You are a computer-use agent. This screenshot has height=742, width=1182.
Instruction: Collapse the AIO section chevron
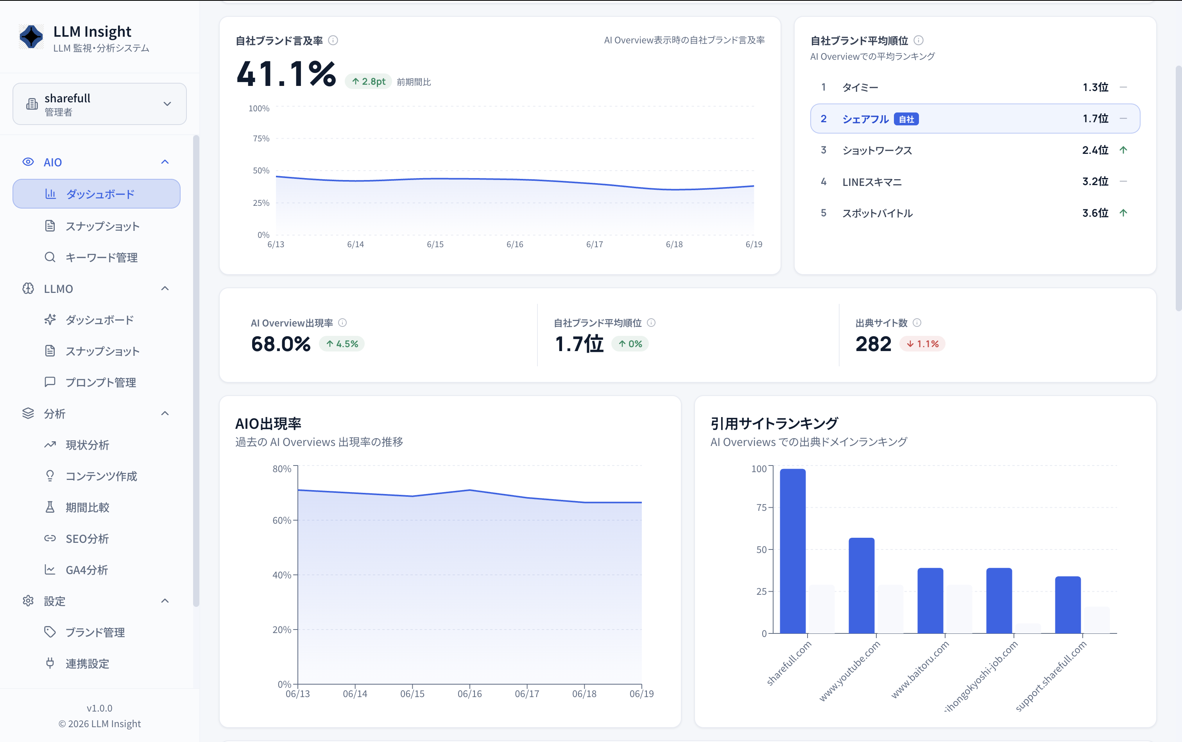click(165, 162)
